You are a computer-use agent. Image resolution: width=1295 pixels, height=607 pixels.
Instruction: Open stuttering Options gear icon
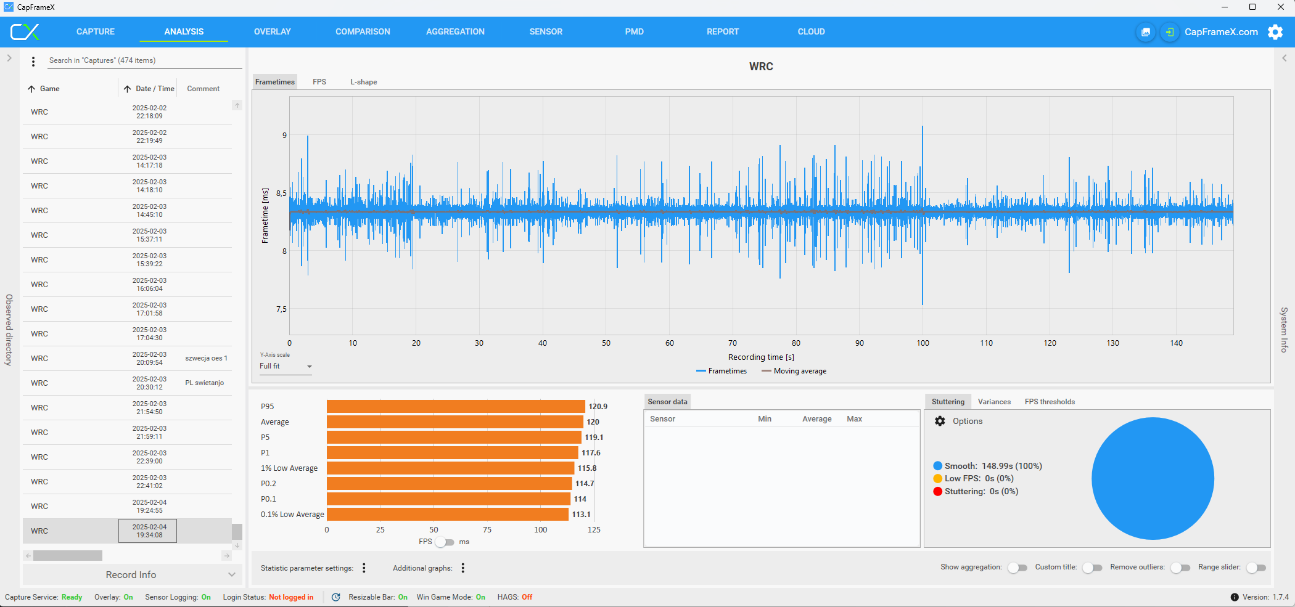click(x=940, y=421)
